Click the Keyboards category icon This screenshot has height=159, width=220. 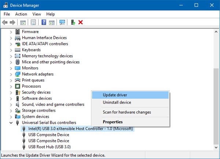(x=18, y=50)
